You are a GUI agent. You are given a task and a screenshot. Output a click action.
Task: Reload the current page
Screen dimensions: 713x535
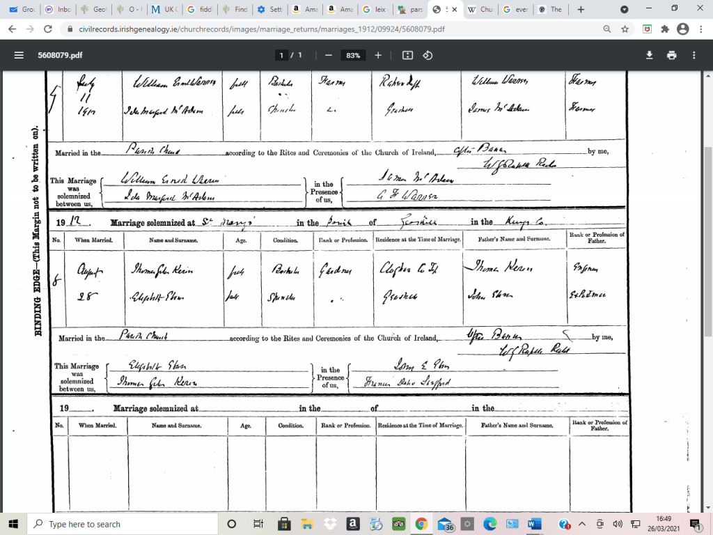[x=47, y=29]
